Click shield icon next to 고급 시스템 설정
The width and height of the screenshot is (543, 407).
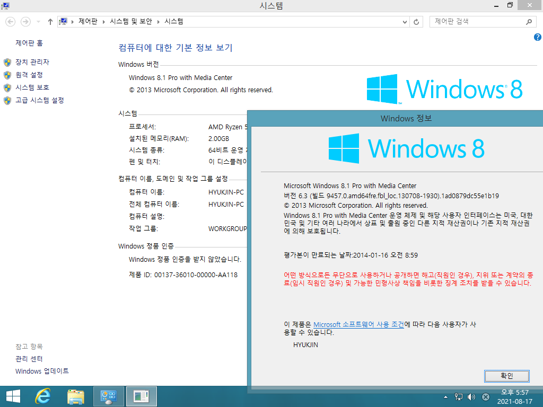point(7,100)
